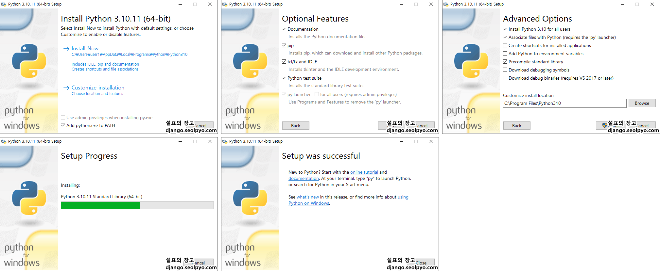The image size is (660, 271).
Task: Click the Customize install location label
Action: [x=528, y=95]
